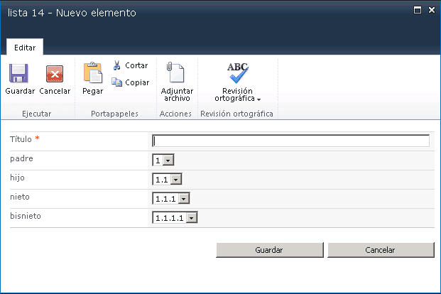This screenshot has width=441, height=294.
Task: Click the Adjuntar archivo paperclip icon
Action: [175, 72]
